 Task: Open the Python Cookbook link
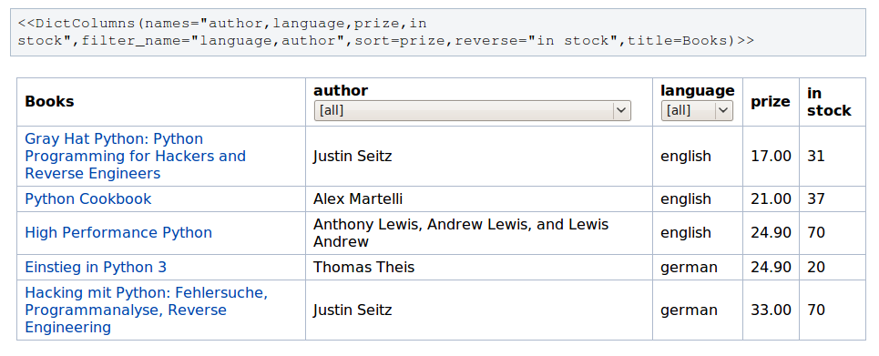click(88, 199)
